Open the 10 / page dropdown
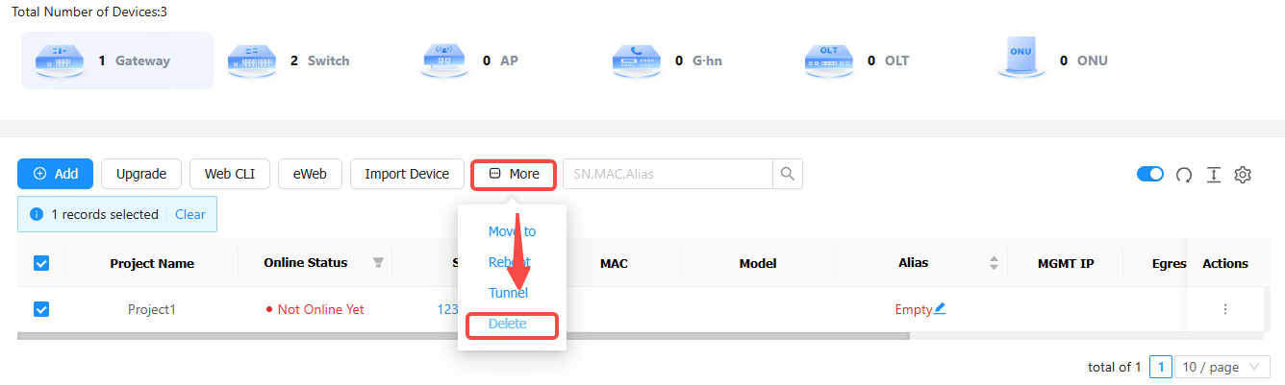Screen dimensions: 1285x385 (x=1222, y=367)
